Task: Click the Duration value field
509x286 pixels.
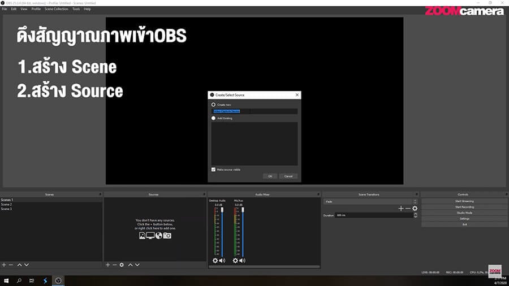Action: 374,215
